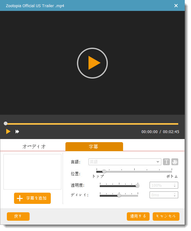Click the fast-forward icon
The width and height of the screenshot is (191, 231).
[x=17, y=132]
